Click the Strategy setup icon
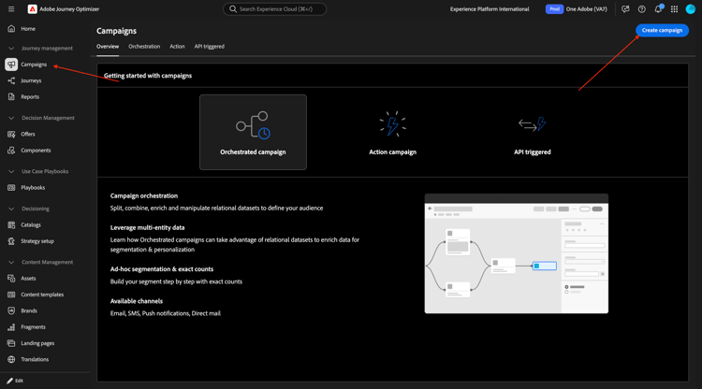702x389 pixels. [x=11, y=241]
